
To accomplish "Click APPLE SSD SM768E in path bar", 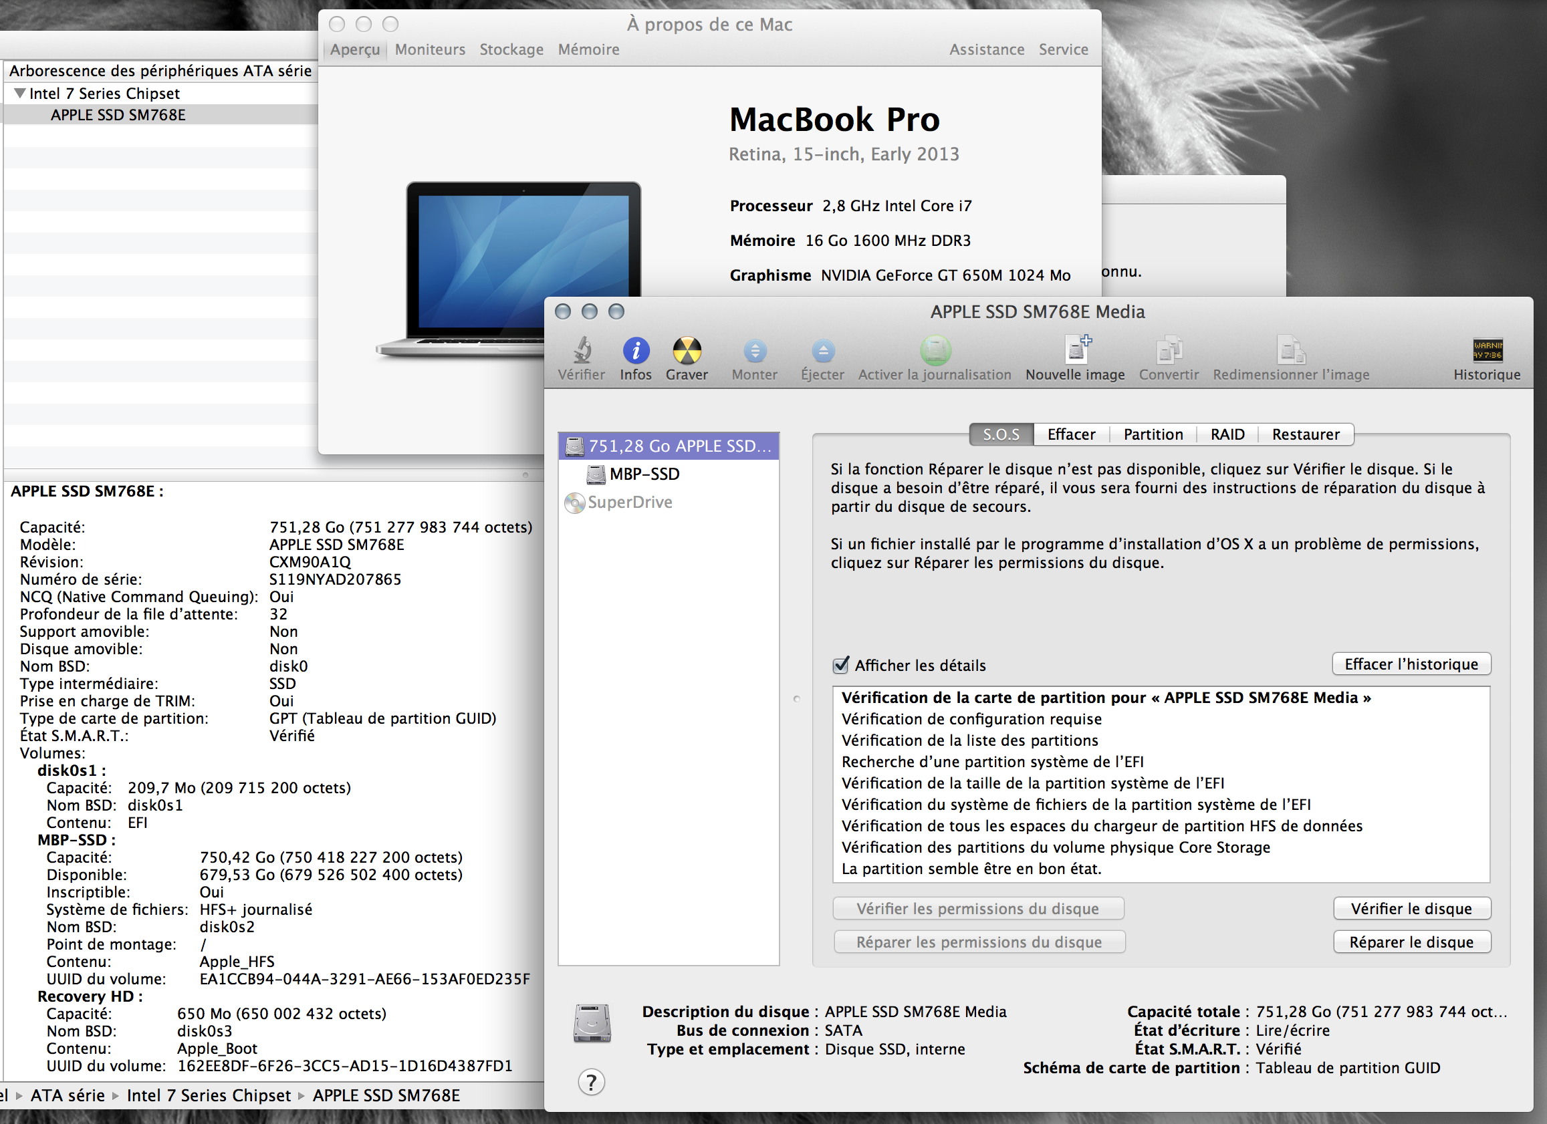I will coord(386,1095).
